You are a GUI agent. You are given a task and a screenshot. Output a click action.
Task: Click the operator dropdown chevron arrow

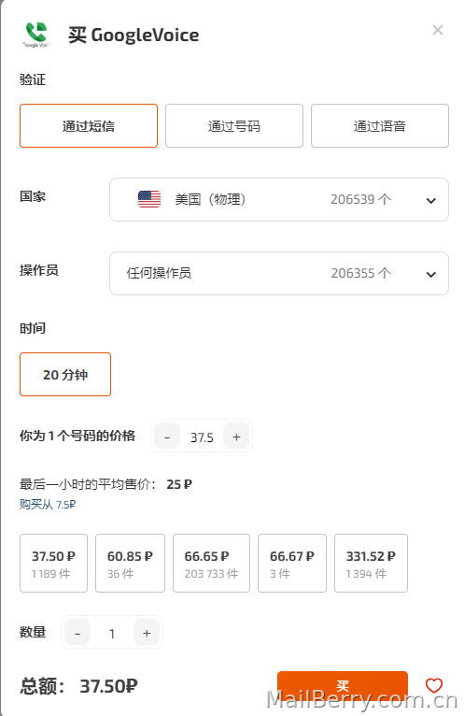point(430,275)
